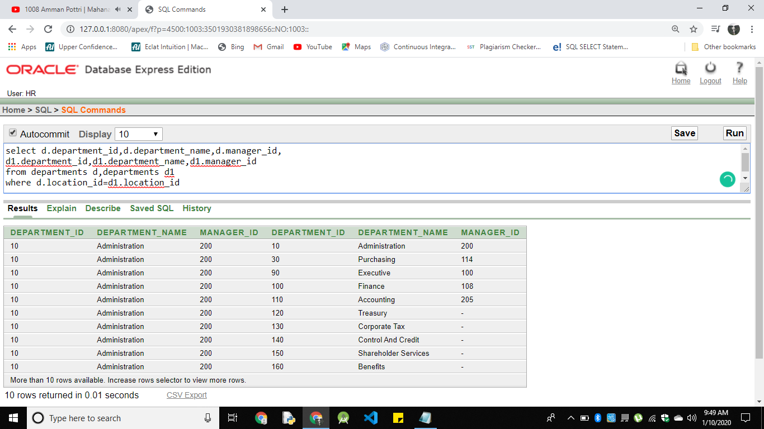
Task: Open Android Studio from taskbar
Action: coord(343,418)
